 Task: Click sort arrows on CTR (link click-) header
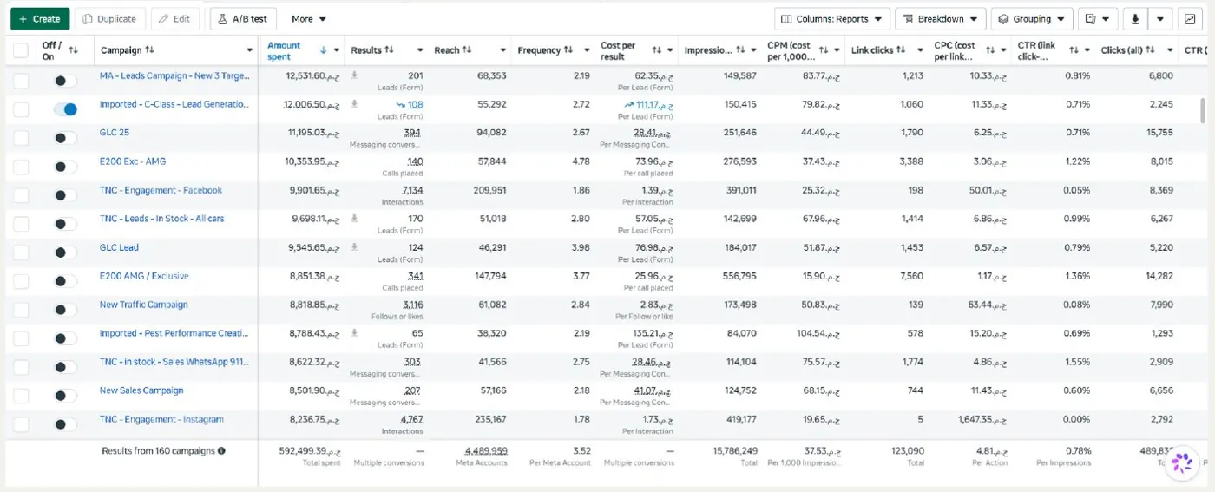click(x=1074, y=50)
